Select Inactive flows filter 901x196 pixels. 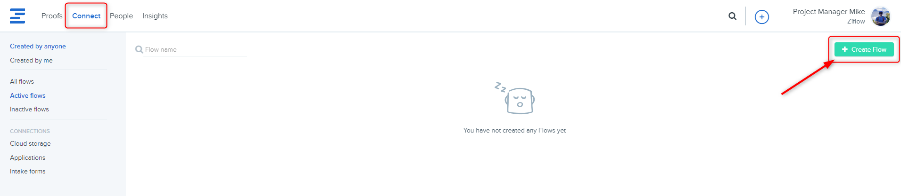pyautogui.click(x=29, y=109)
